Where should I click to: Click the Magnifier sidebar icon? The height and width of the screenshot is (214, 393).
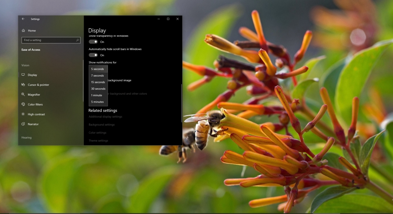pyautogui.click(x=23, y=94)
